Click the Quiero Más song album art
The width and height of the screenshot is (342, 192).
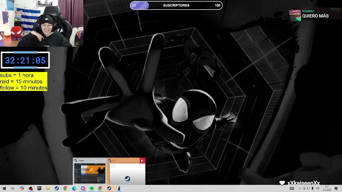point(295,15)
